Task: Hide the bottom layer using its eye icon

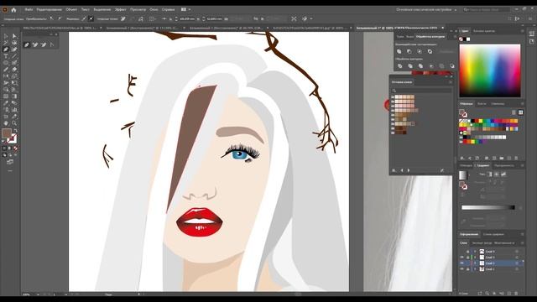Action: pos(461,269)
